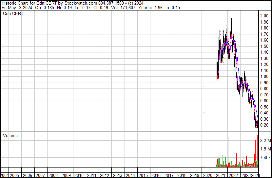Select the 1.00 price axis label
The height and width of the screenshot is (178, 272).
click(264, 77)
